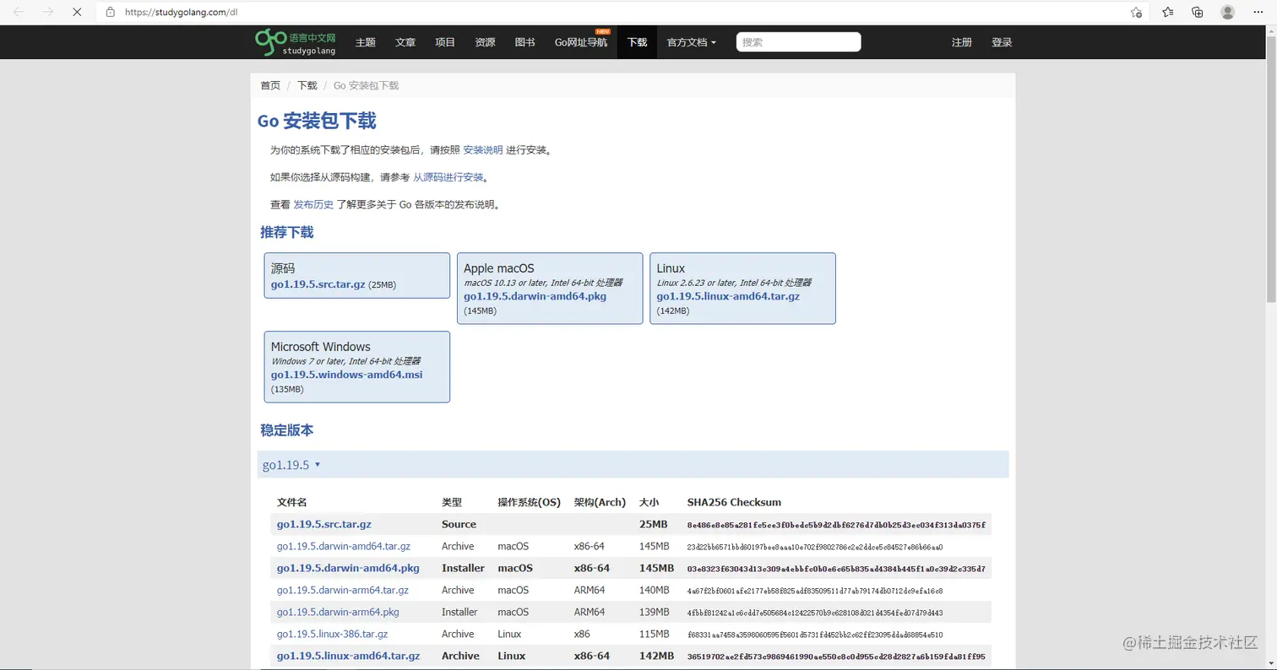
Task: Click go1.19.5.darwin-amd64.tar.gz in the file table
Action: (344, 546)
